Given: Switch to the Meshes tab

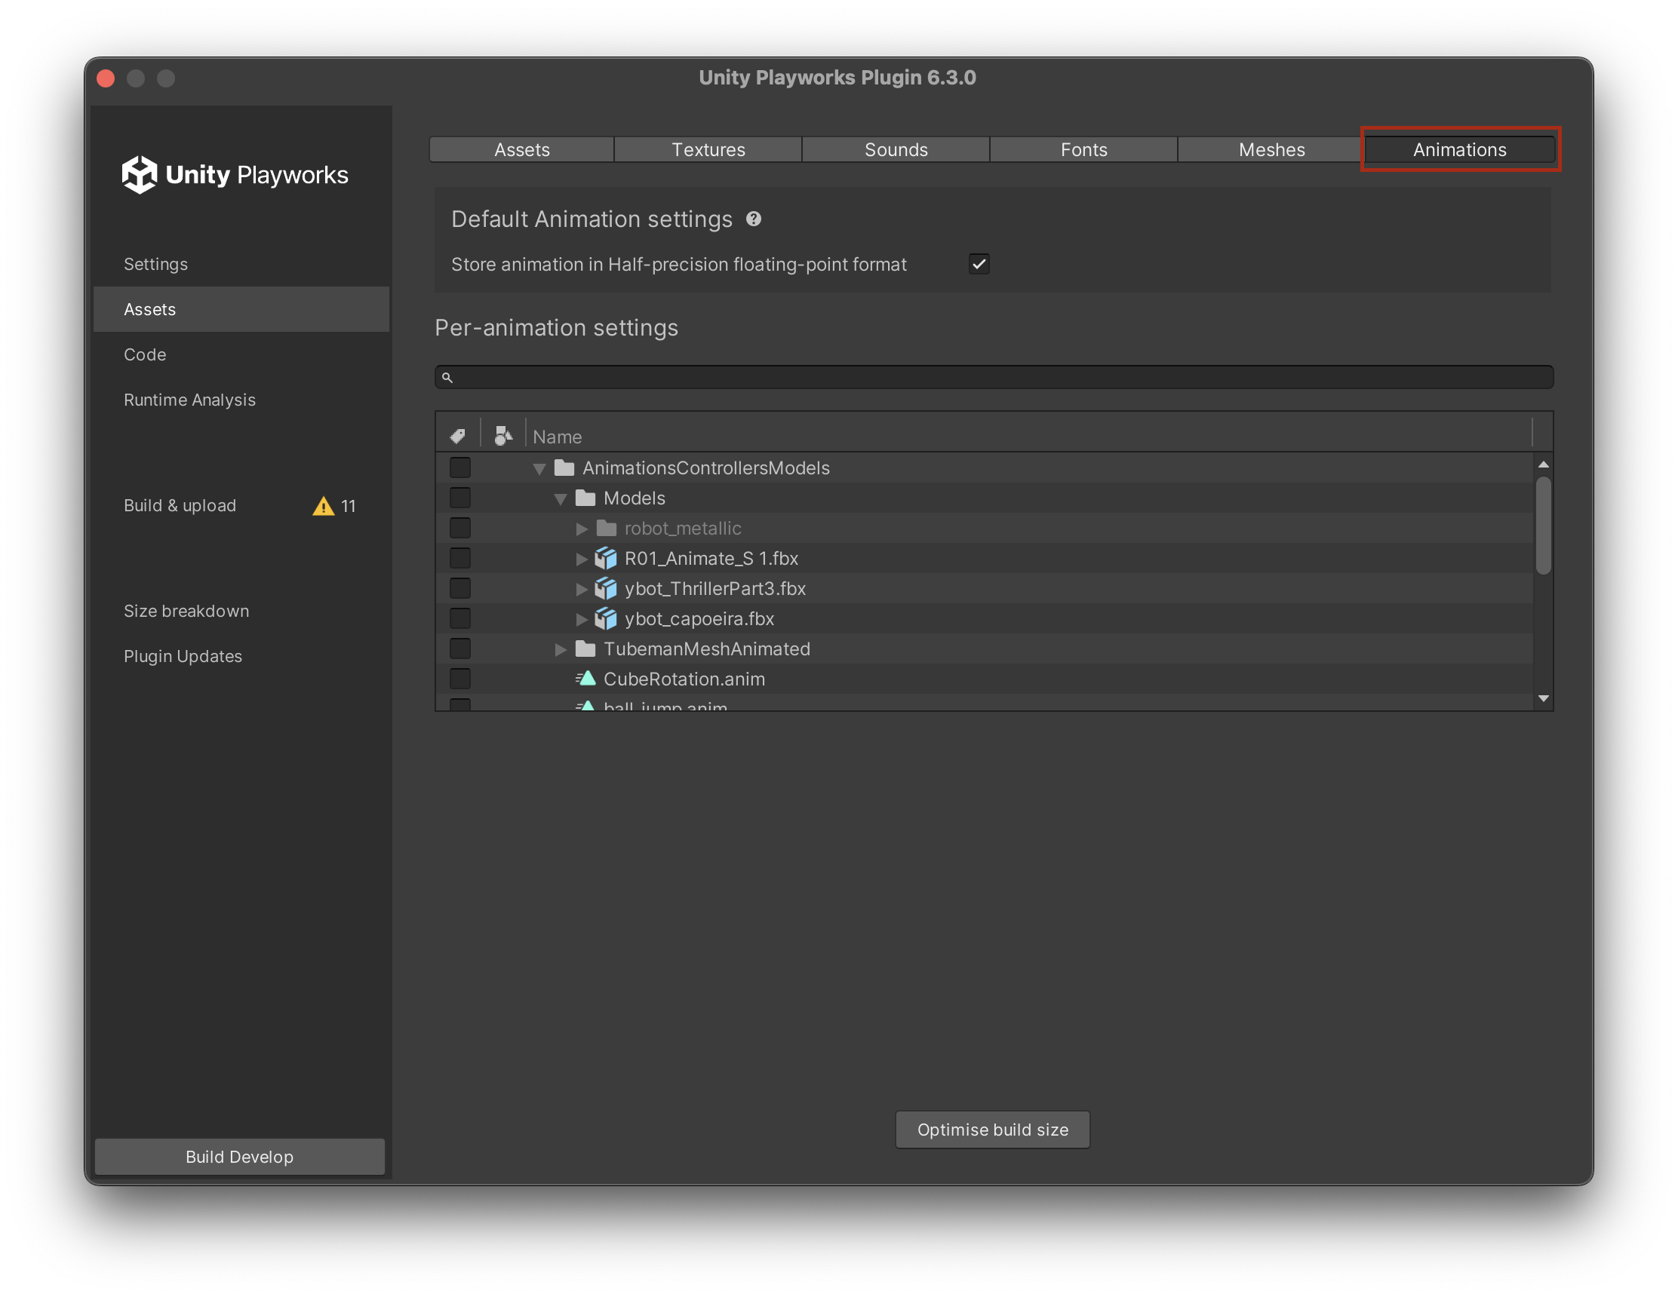Looking at the screenshot, I should tap(1271, 150).
